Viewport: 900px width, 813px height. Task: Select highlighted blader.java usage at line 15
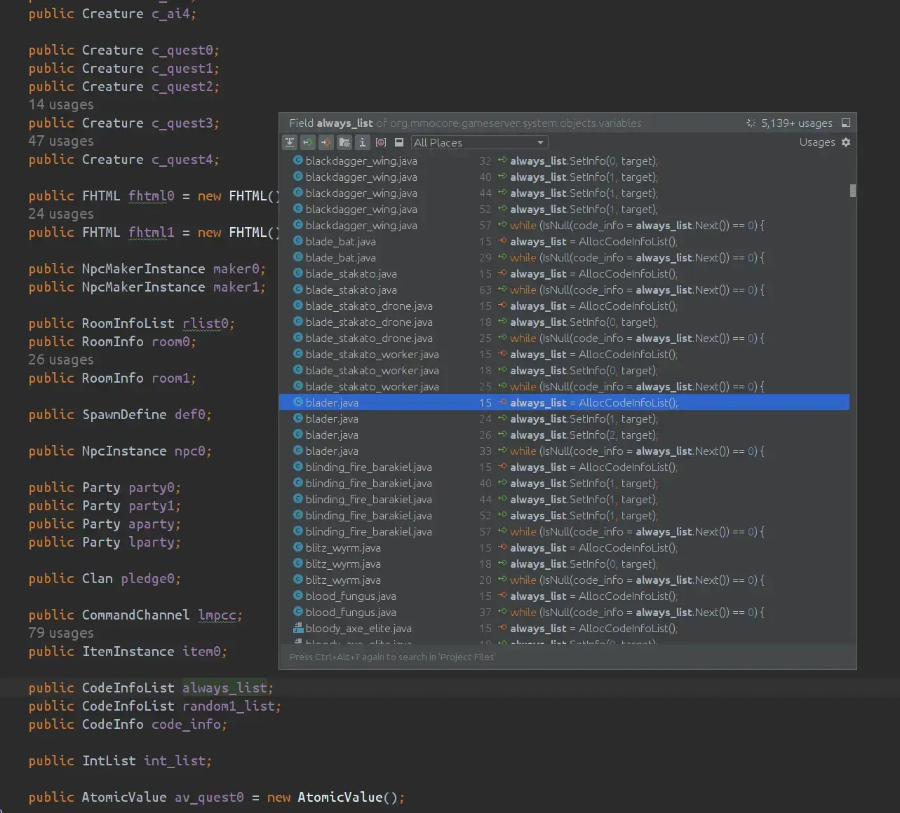(x=564, y=402)
